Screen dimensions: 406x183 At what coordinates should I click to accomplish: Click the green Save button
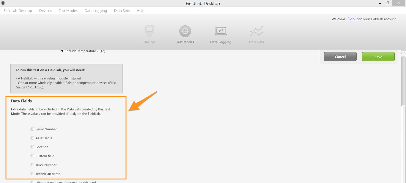point(378,57)
